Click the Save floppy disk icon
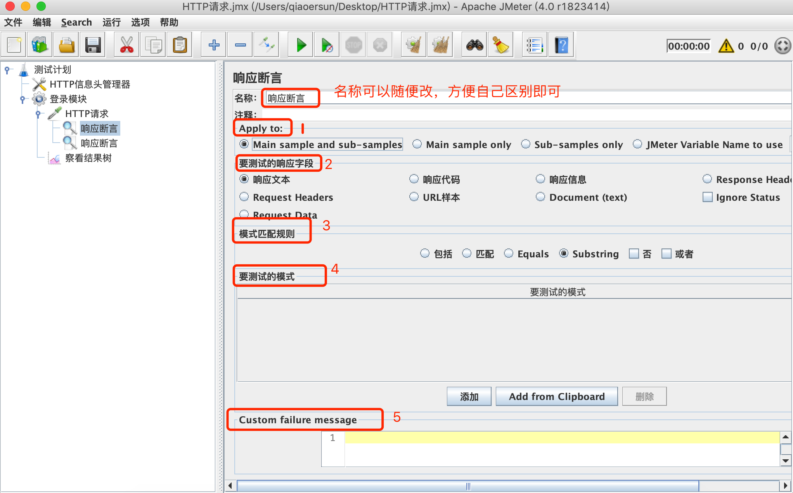The image size is (793, 493). click(x=93, y=45)
